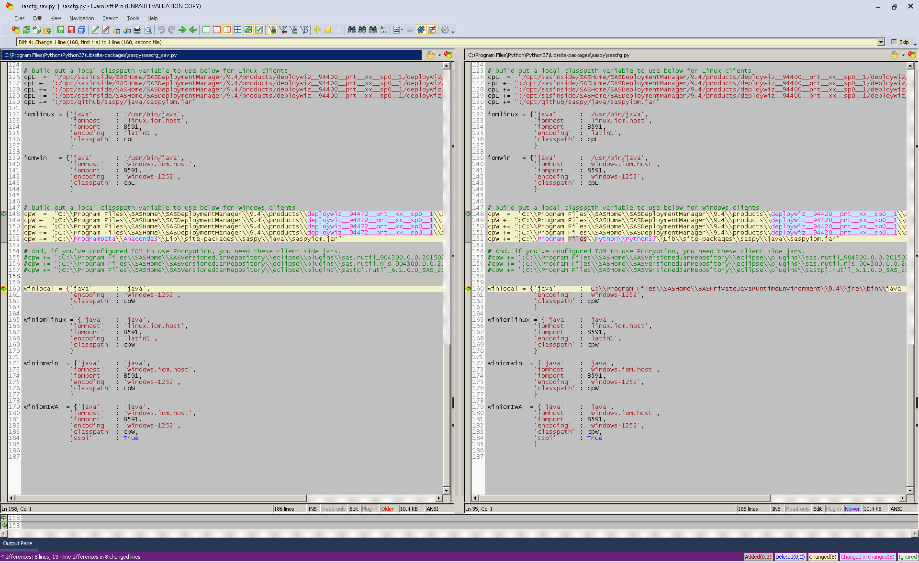
Task: Click the Print icon in toolbar
Action: point(137,30)
